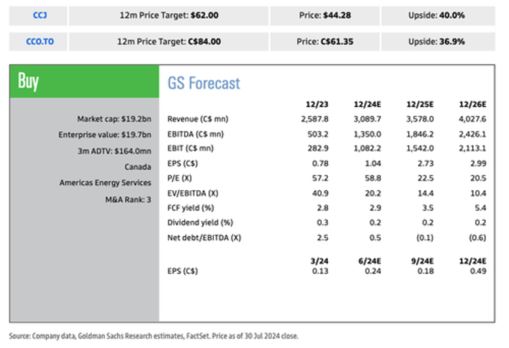This screenshot has height=348, width=509.
Task: Select the 12/24E revenue value 3,089.7
Action: [367, 119]
